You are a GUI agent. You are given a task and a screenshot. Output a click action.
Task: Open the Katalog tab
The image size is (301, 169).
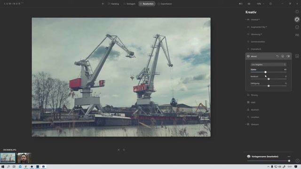pos(113,4)
